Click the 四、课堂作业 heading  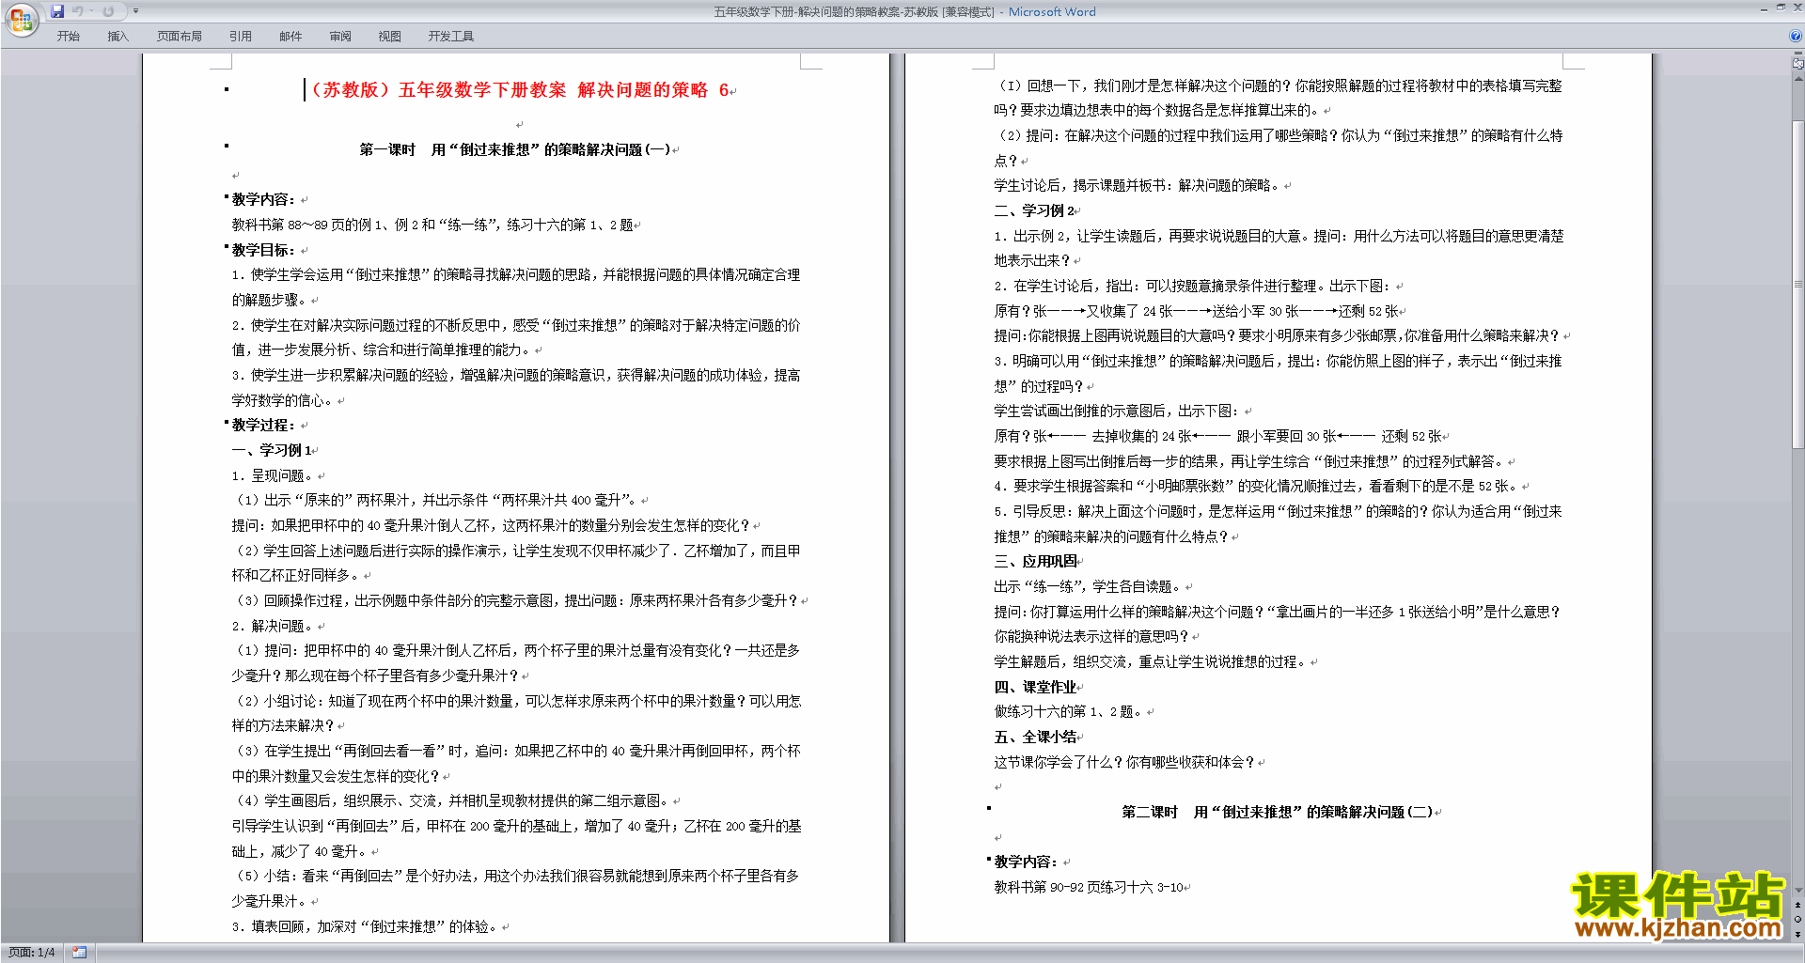click(1036, 687)
